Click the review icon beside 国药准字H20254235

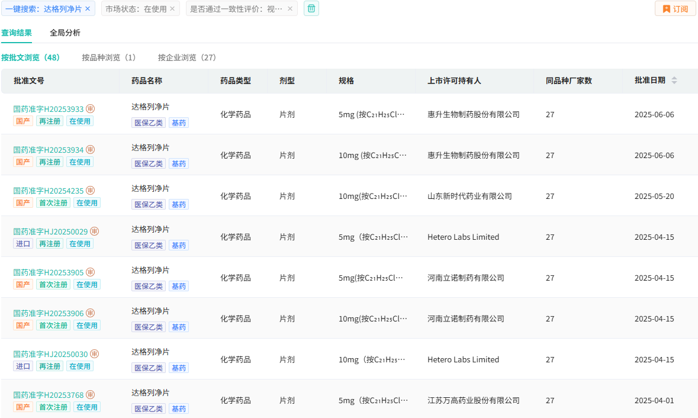[91, 191]
